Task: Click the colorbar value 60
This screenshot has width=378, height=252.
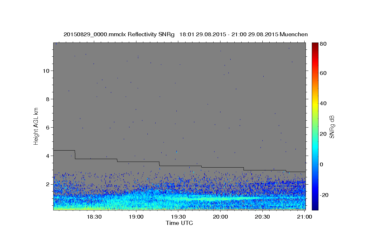Action: (323, 73)
